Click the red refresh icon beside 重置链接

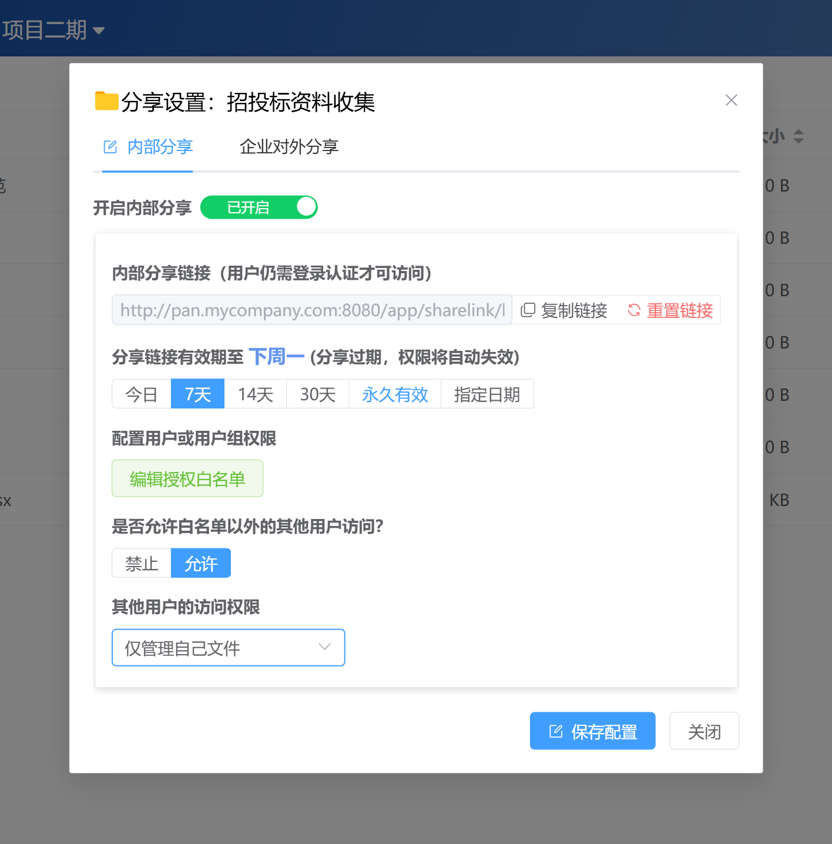(x=634, y=310)
